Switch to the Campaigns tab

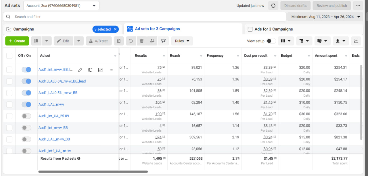pyautogui.click(x=62, y=29)
